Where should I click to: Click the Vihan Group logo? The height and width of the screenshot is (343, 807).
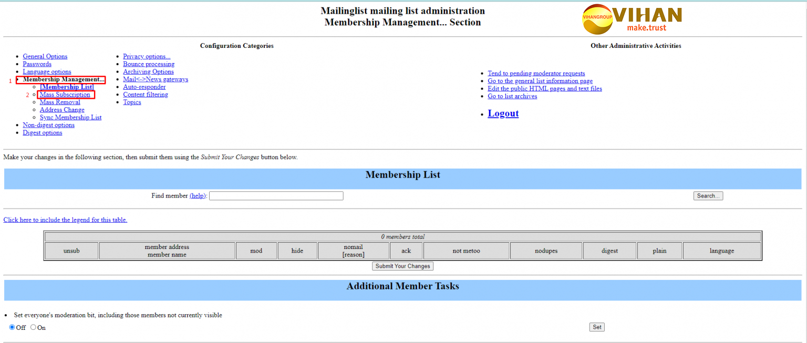click(632, 18)
